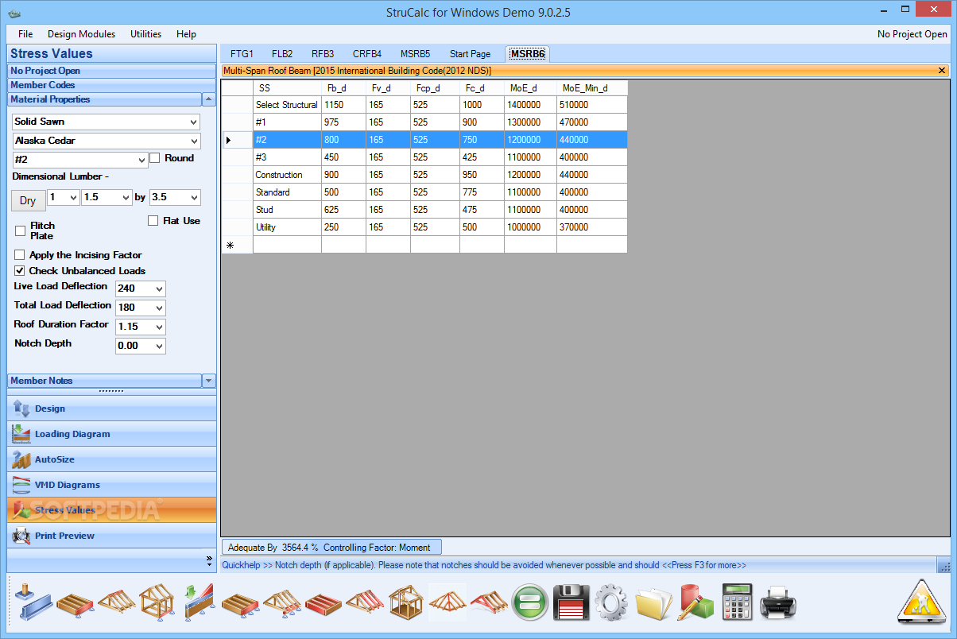Click the Dry moisture button
The height and width of the screenshot is (639, 957).
point(28,201)
